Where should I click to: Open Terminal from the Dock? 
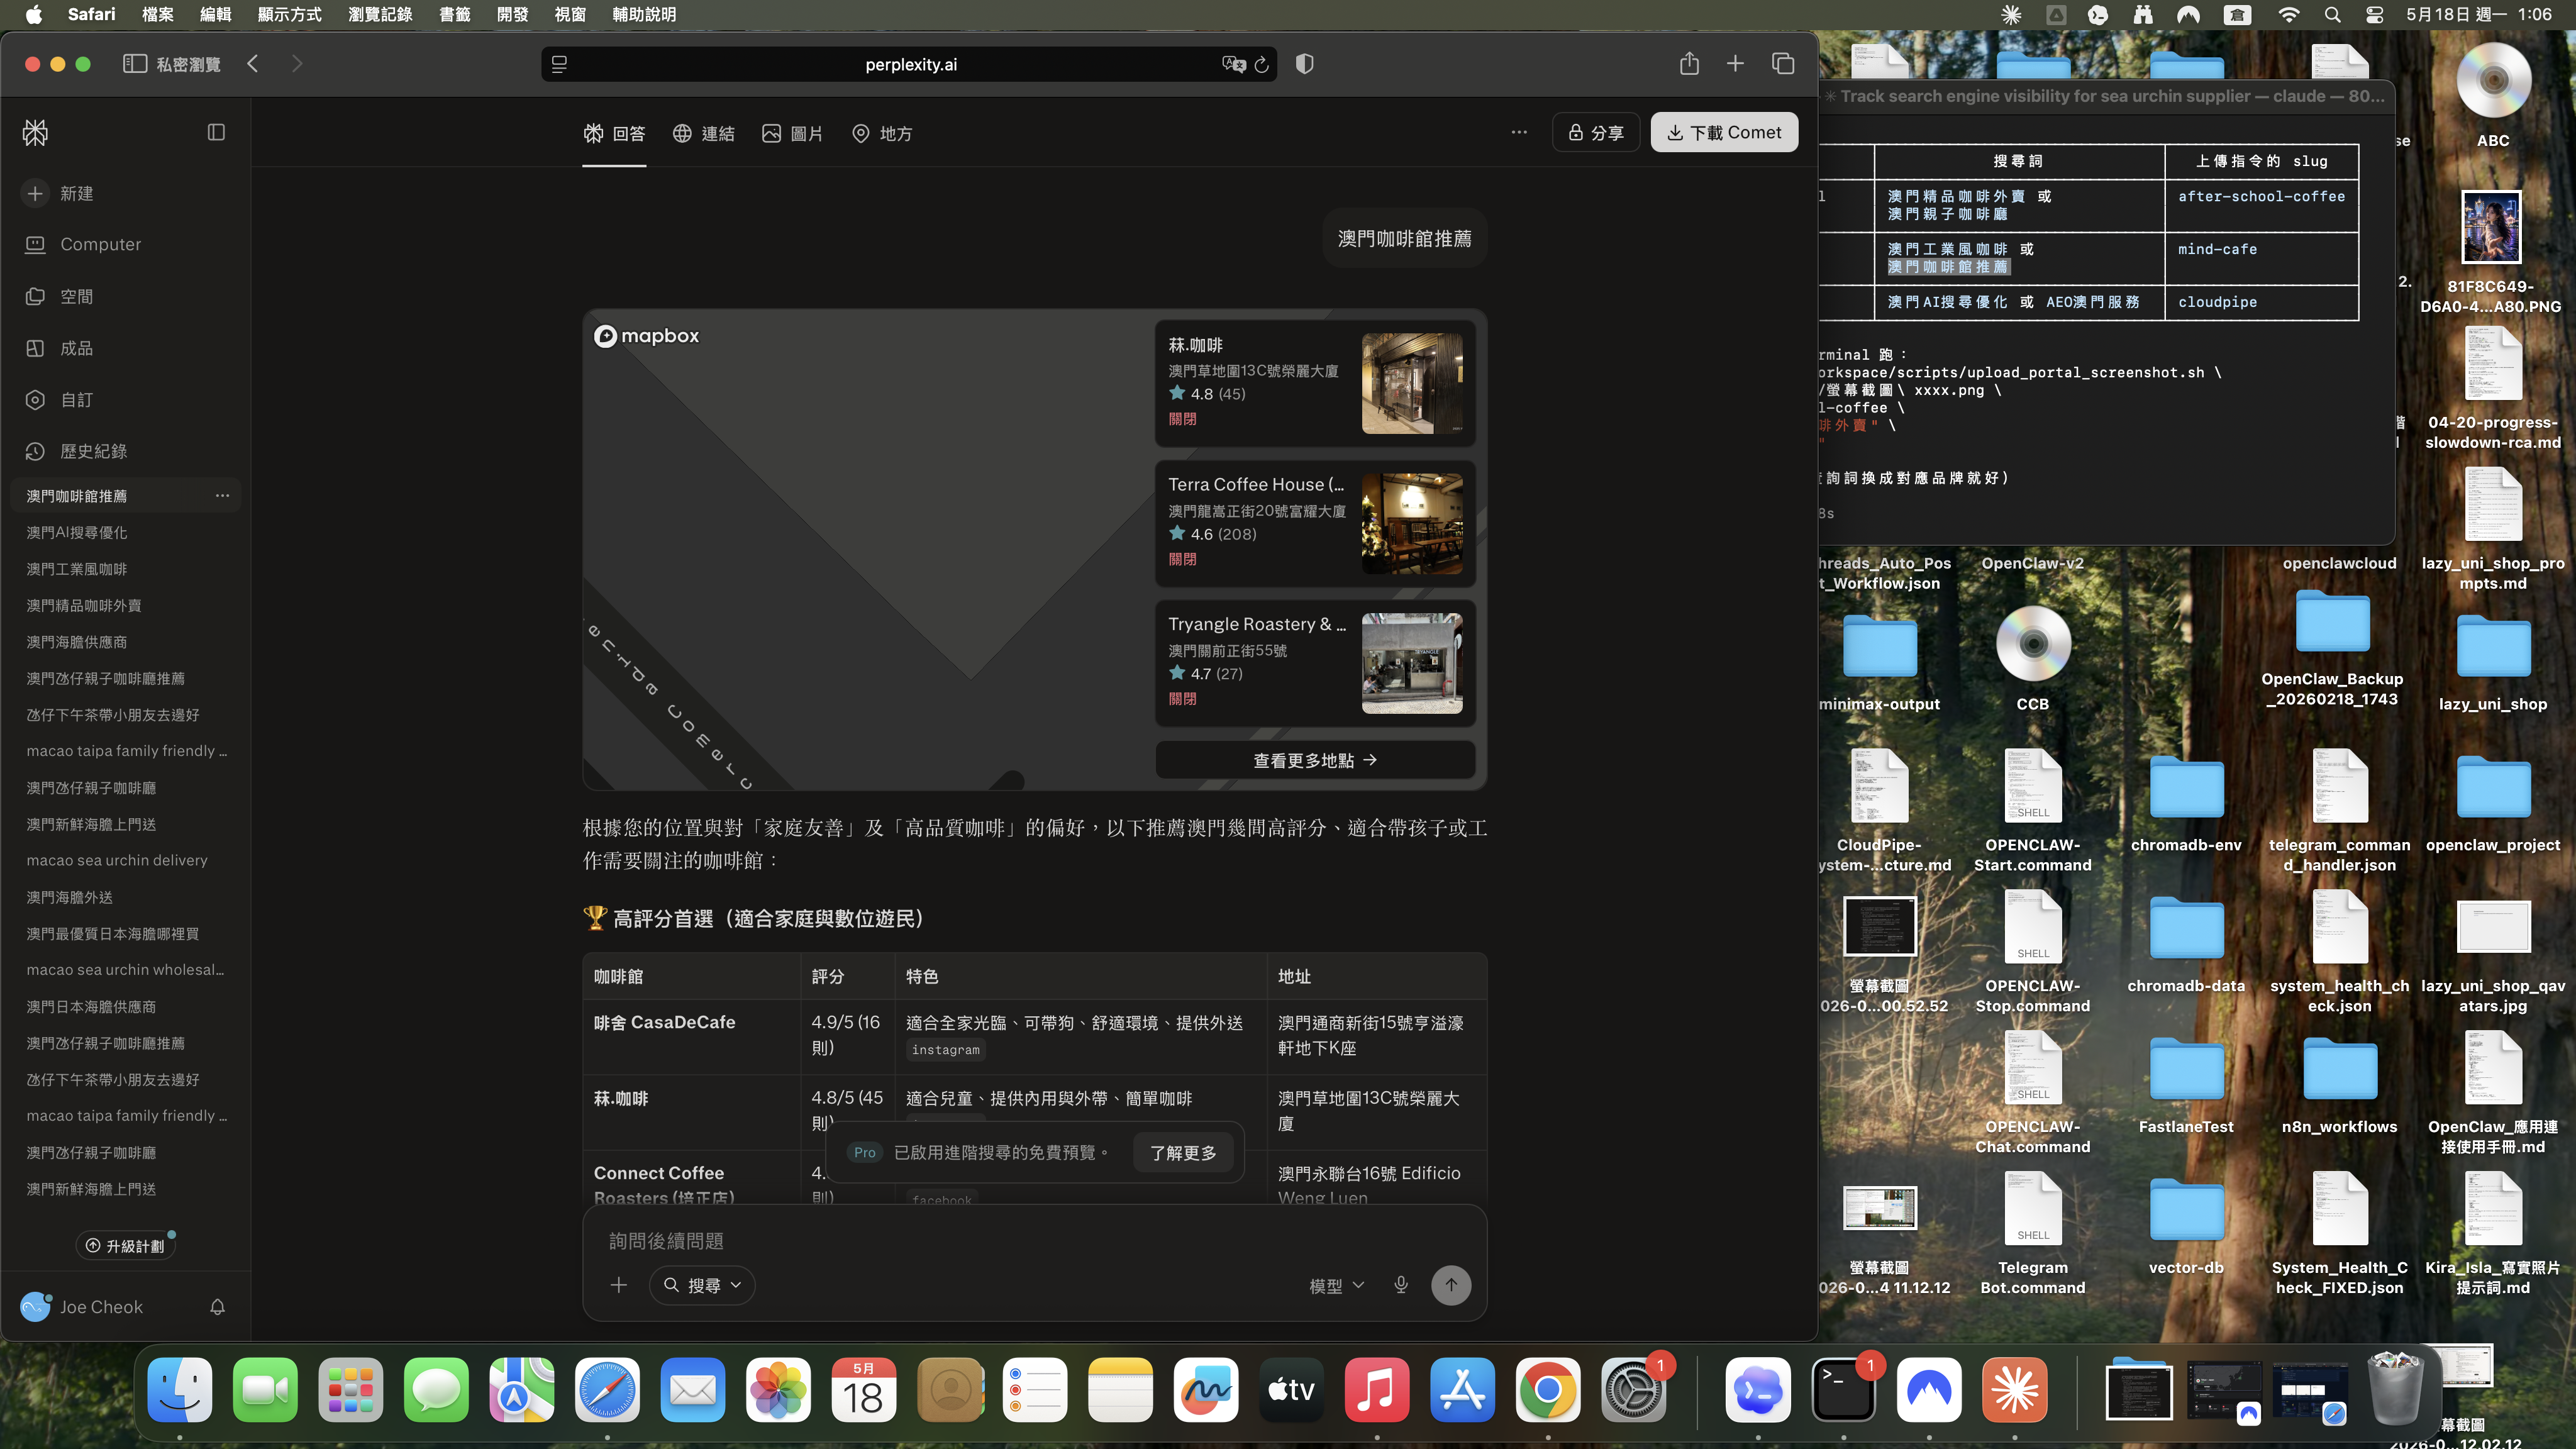click(x=1843, y=1390)
